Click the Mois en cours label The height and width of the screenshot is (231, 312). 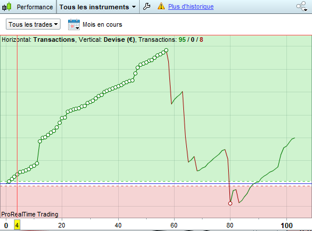[102, 24]
